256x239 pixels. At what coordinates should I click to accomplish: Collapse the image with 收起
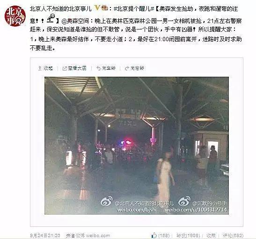tap(45, 68)
